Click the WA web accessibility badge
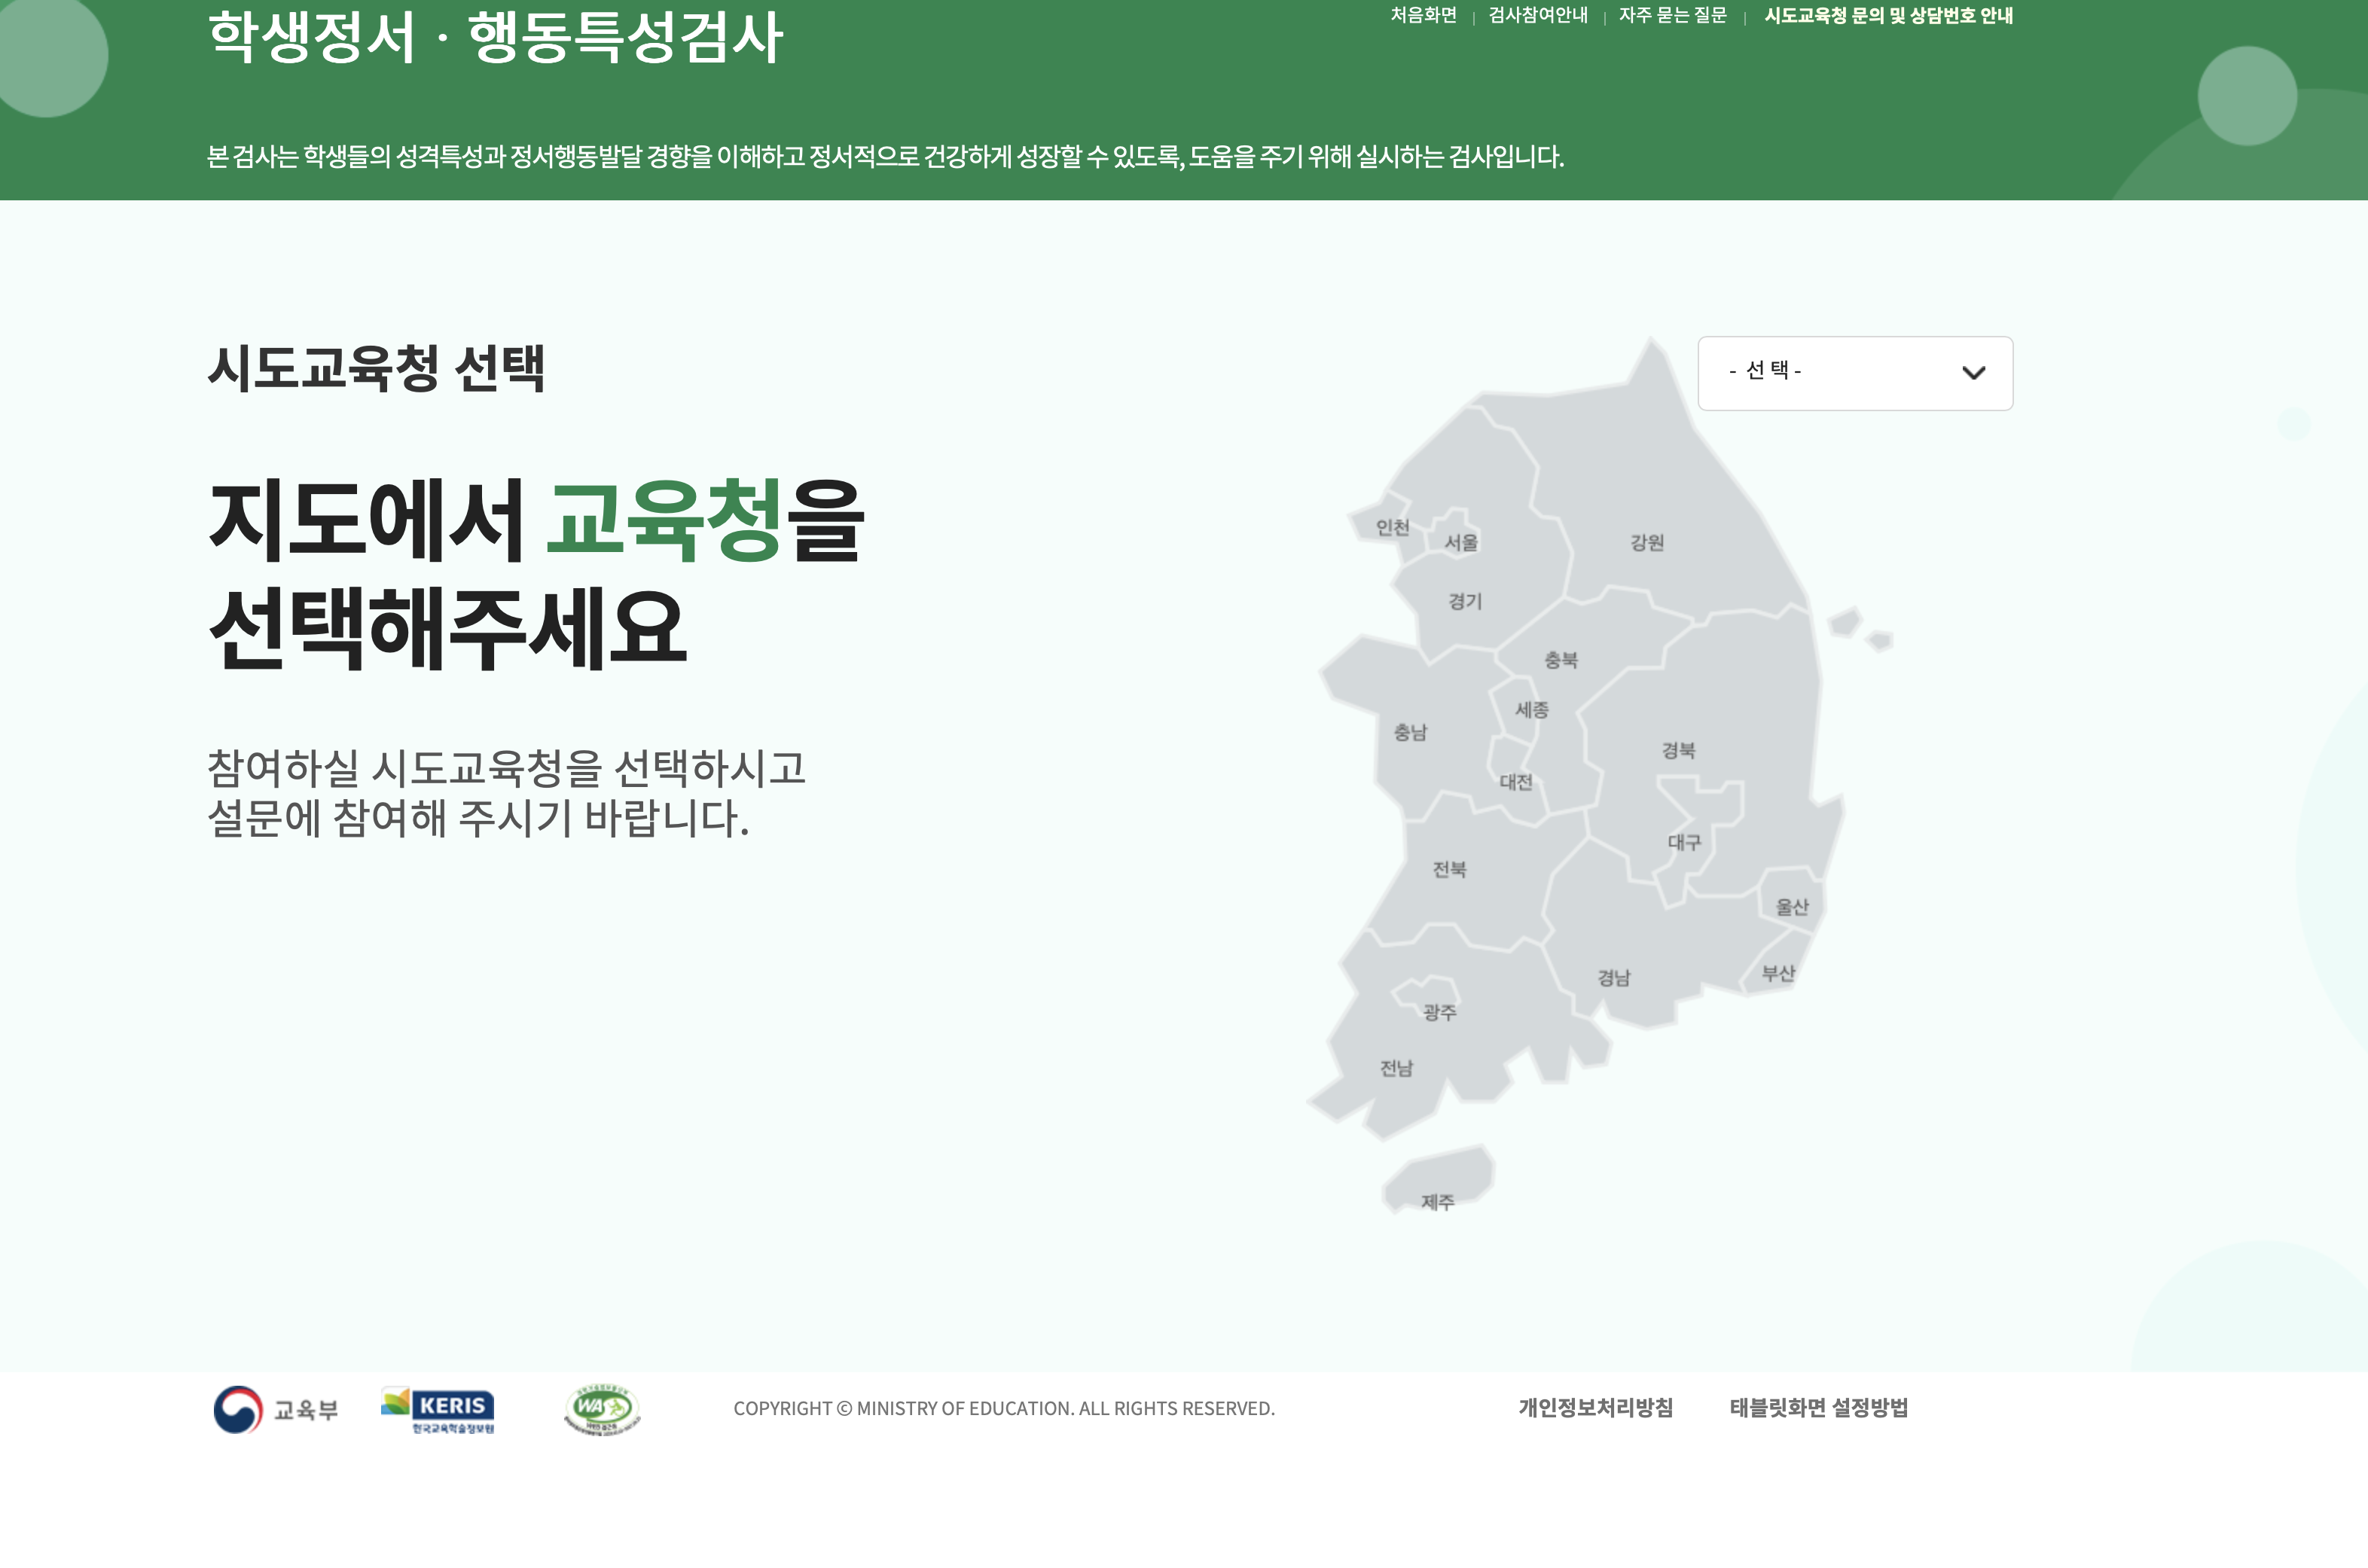 click(x=602, y=1410)
